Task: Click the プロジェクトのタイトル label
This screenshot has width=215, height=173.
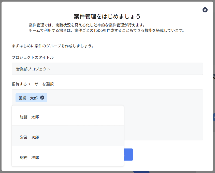Action: [33, 57]
